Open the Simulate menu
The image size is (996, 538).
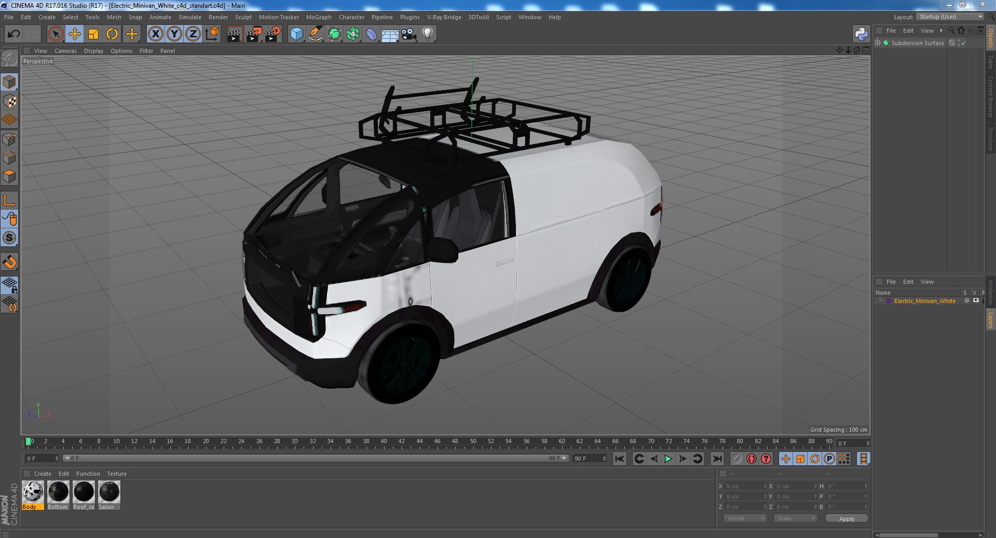pyautogui.click(x=190, y=17)
